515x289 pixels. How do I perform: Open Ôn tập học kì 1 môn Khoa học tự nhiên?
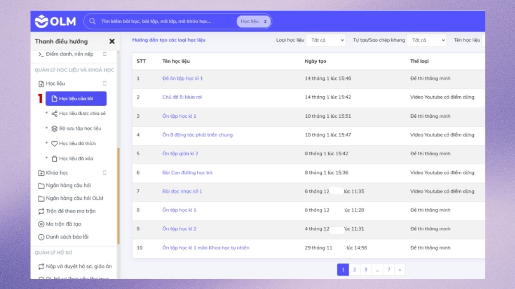(x=206, y=248)
